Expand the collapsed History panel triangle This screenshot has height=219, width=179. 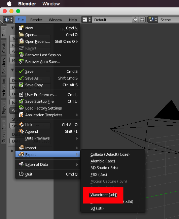click(12, 151)
